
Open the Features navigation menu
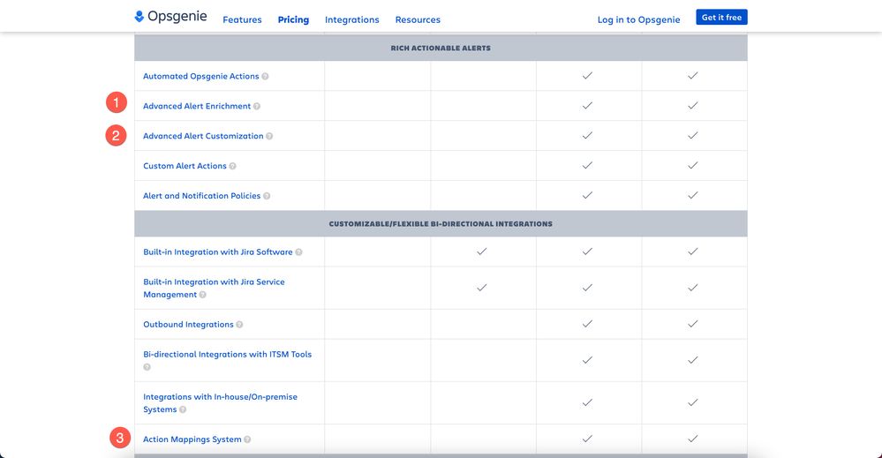(x=242, y=19)
